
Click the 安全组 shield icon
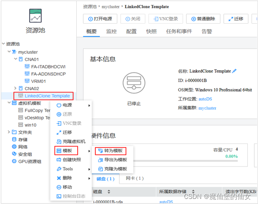pyautogui.click(x=14, y=154)
